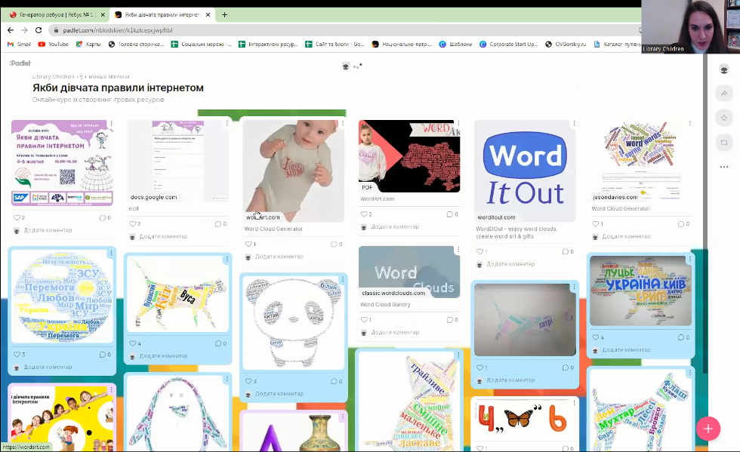740x452 pixels.
Task: Click the share arrow icon in Padlet sidebar
Action: (x=723, y=94)
